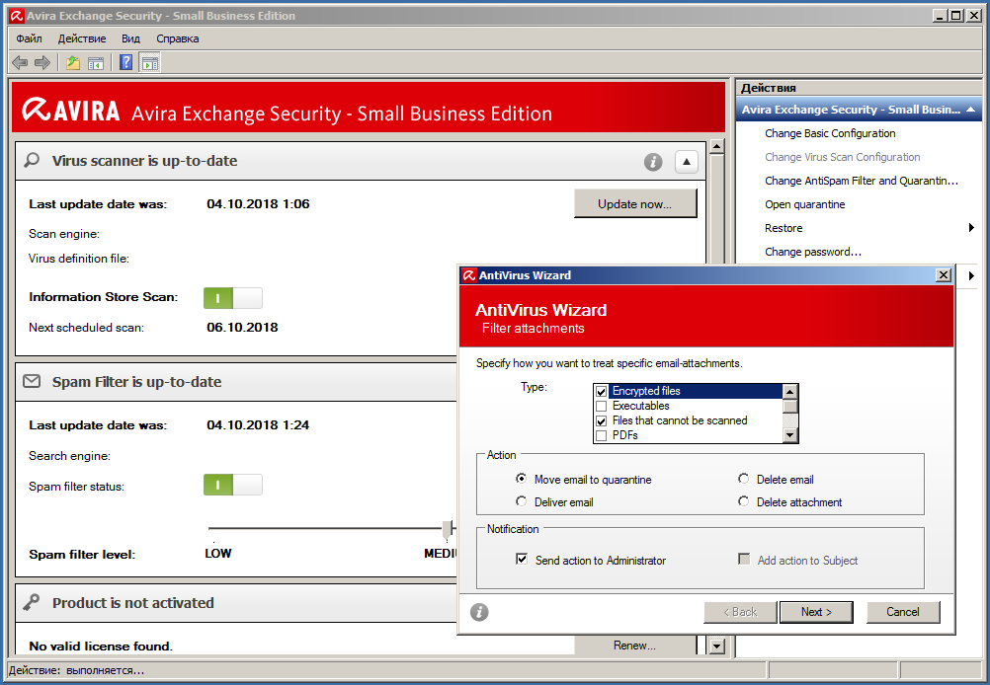
Task: Open the Действие menu
Action: [x=82, y=38]
